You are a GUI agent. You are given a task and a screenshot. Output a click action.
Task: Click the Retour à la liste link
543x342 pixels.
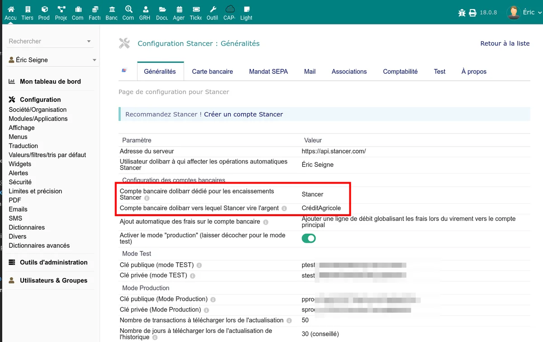coord(505,43)
